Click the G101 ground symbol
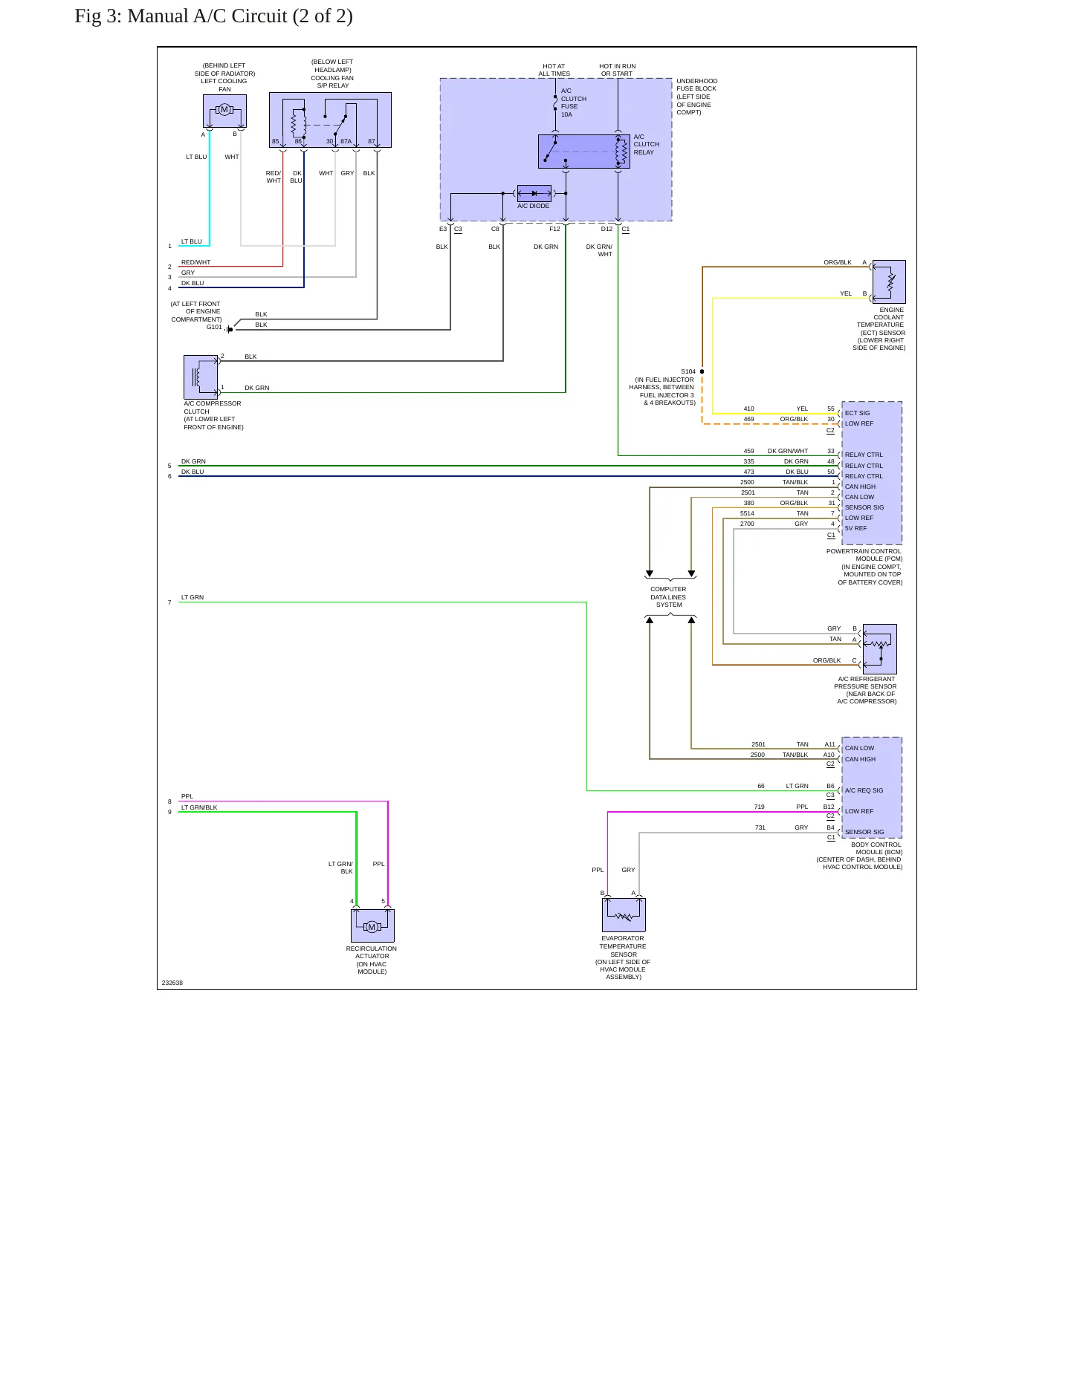The image size is (1074, 1389). (229, 329)
